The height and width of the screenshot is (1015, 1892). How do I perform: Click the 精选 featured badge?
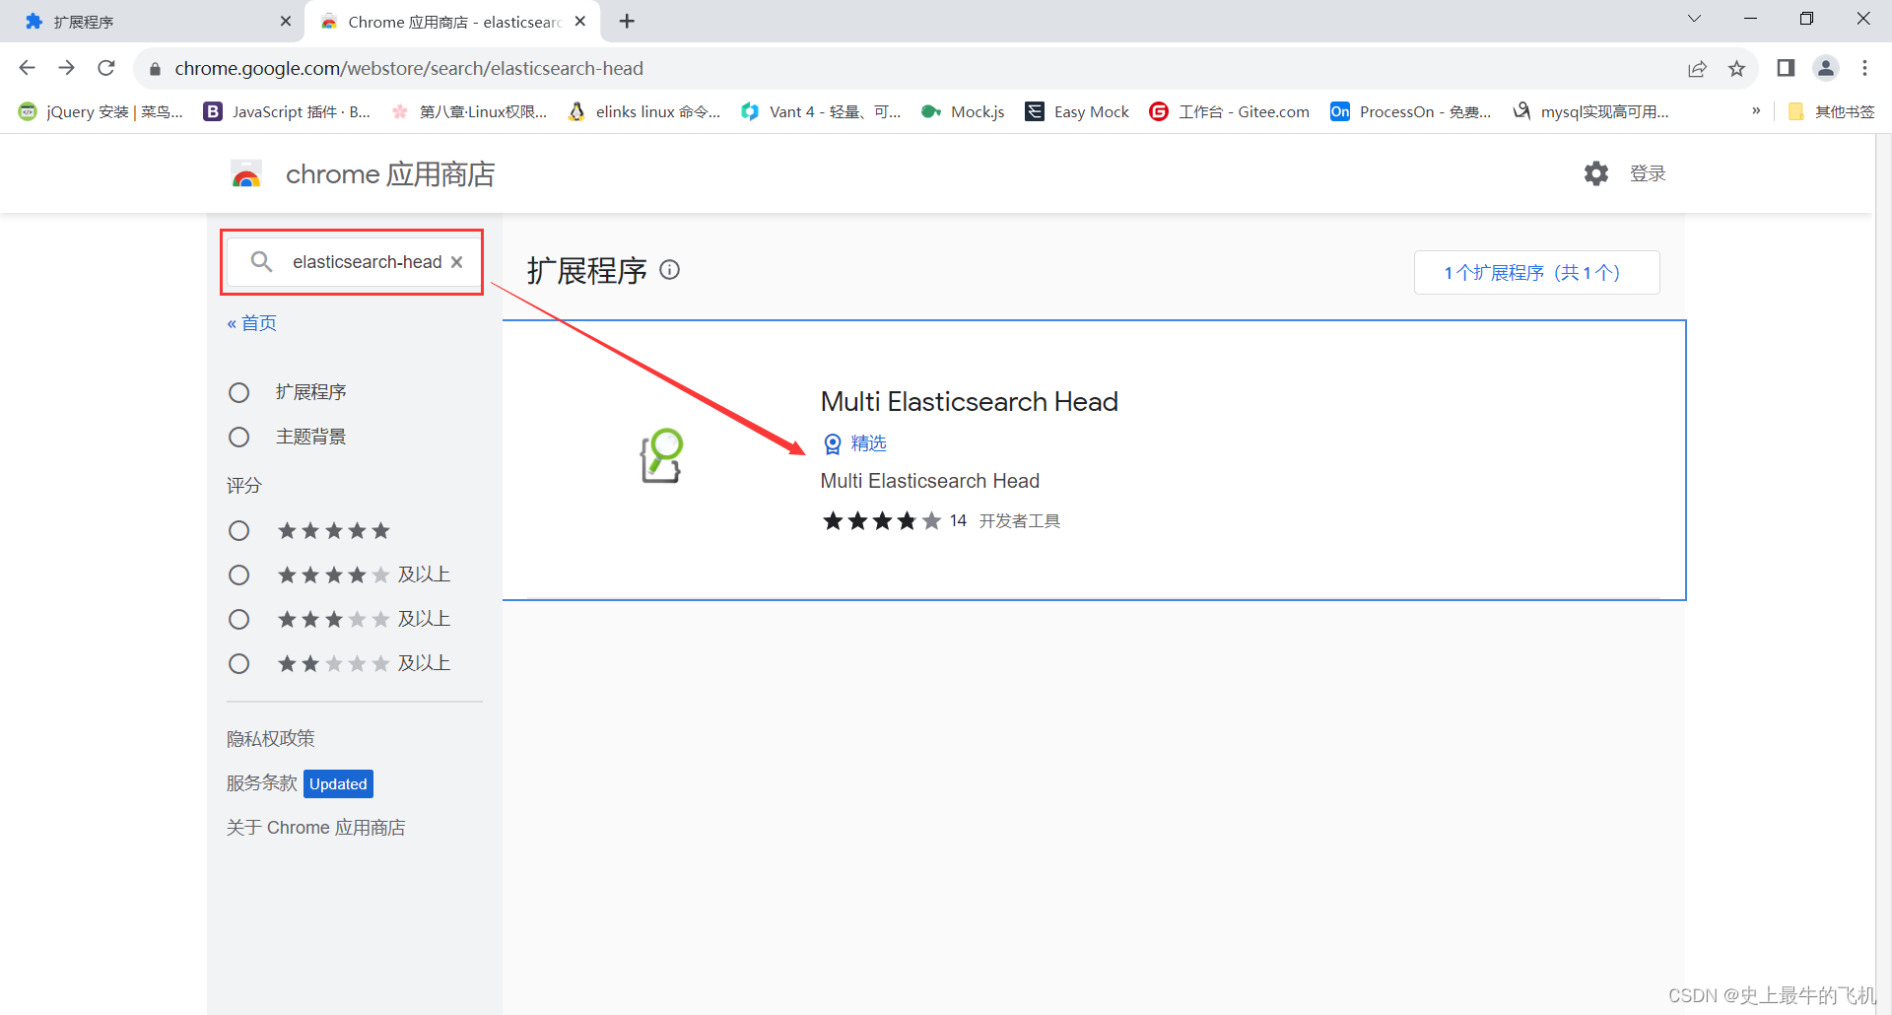pyautogui.click(x=854, y=443)
